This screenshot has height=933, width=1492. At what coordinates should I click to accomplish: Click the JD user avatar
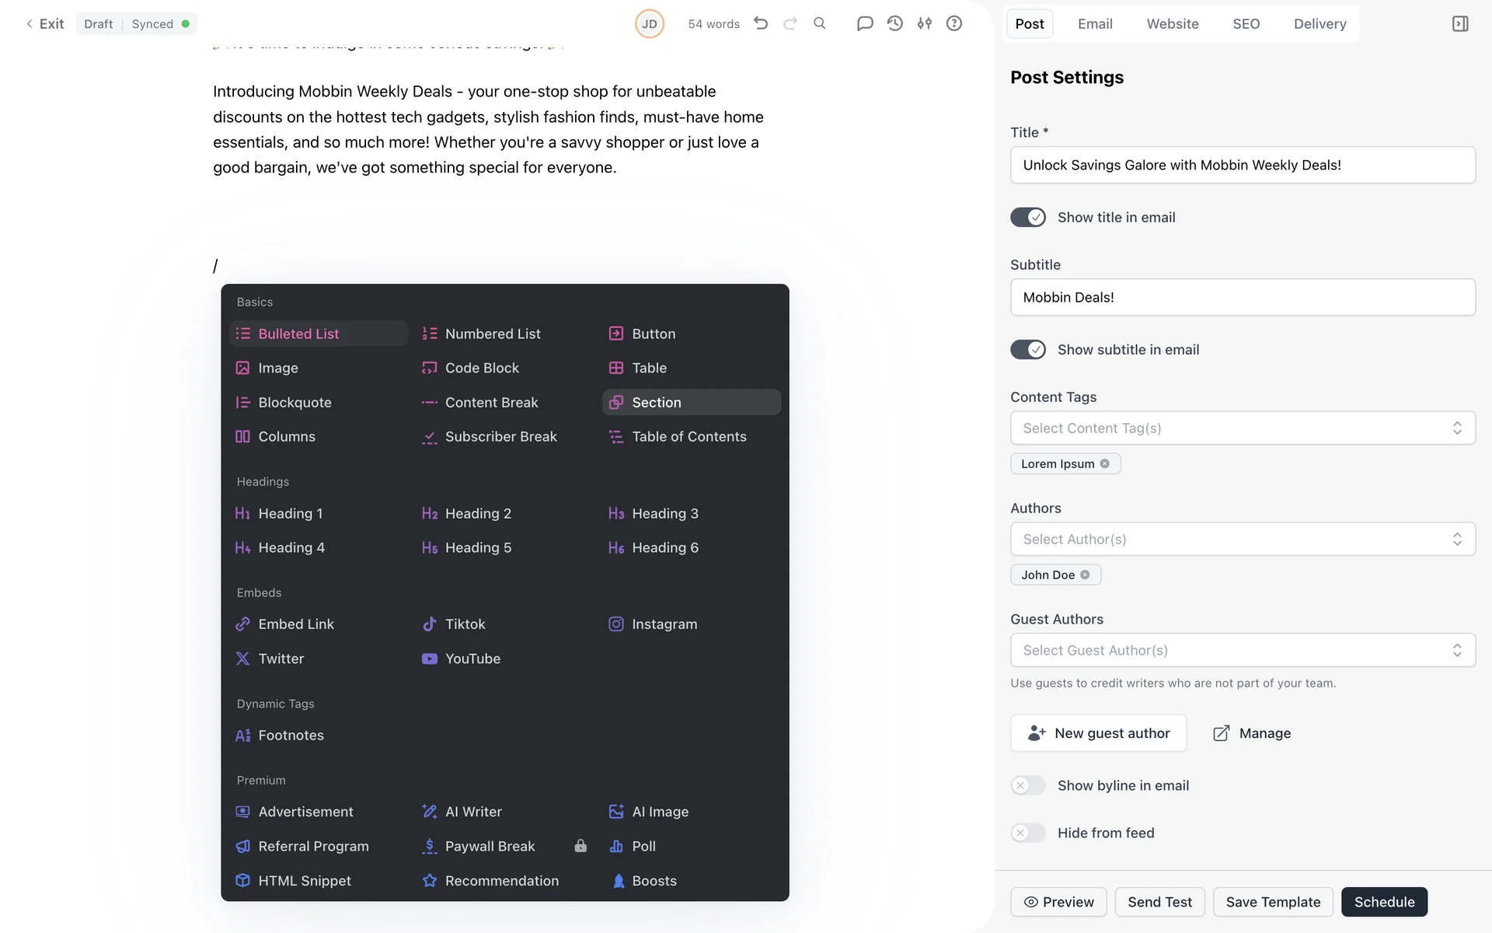click(649, 24)
